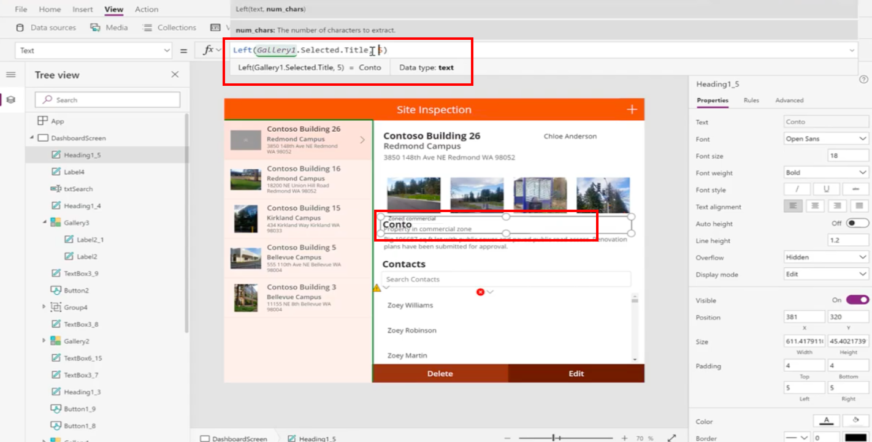The image size is (872, 442).
Task: Open the Overflow dropdown showing Hidden
Action: [x=826, y=257]
